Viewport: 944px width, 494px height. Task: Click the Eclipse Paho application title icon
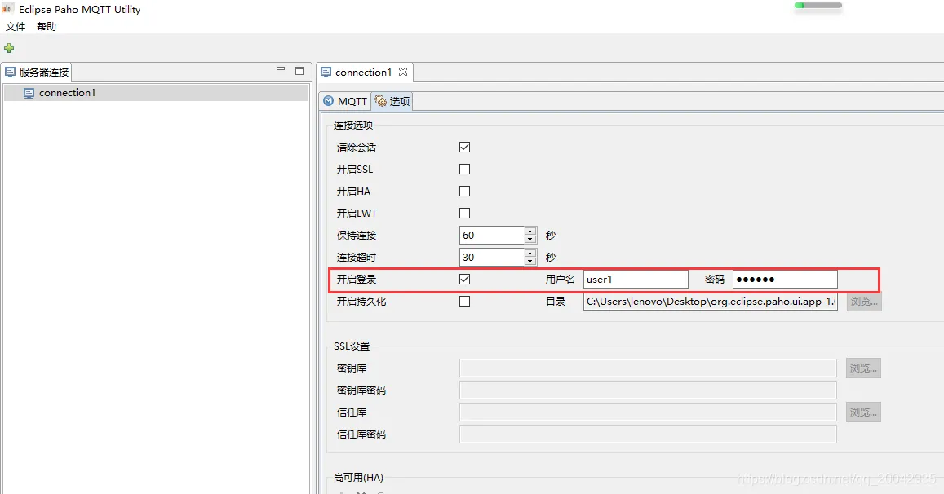[8, 8]
